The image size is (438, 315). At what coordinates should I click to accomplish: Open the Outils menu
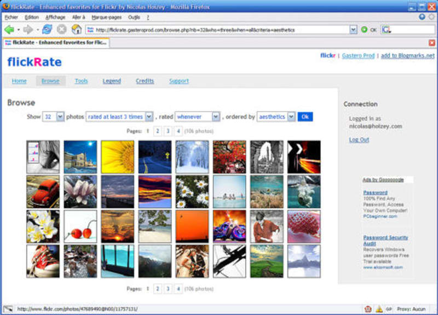134,17
